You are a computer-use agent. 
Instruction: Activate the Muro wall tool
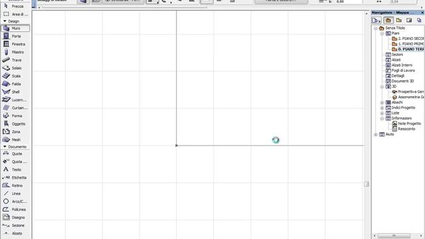[x=15, y=28]
